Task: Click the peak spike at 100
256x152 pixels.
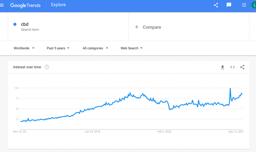Action: click(230, 88)
